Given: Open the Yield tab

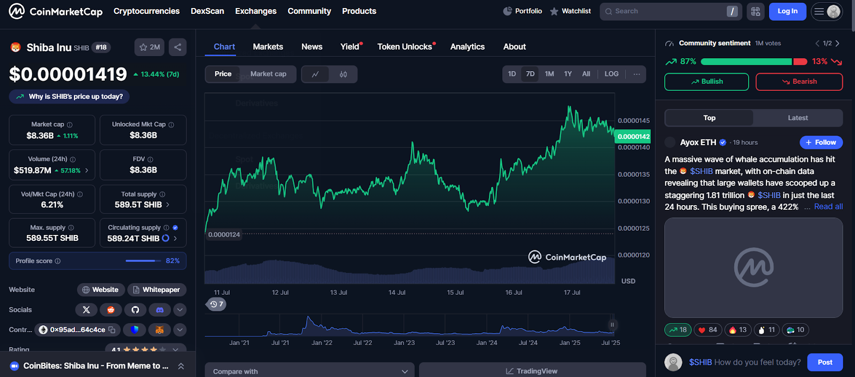Looking at the screenshot, I should 350,47.
